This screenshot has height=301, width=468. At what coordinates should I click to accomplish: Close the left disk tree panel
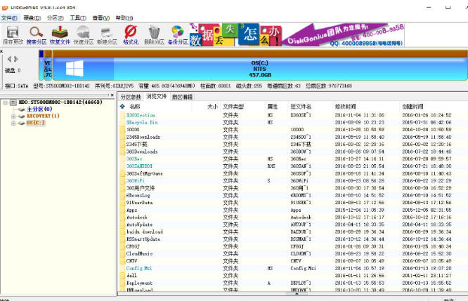click(x=112, y=95)
